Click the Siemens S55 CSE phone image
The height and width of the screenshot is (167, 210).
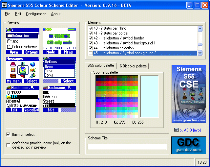pyautogui.click(x=189, y=94)
